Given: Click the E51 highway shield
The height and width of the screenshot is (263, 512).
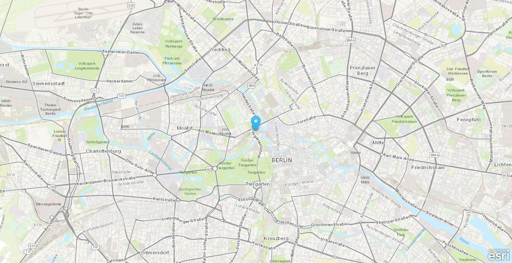Looking at the screenshot, I should pos(33,246).
